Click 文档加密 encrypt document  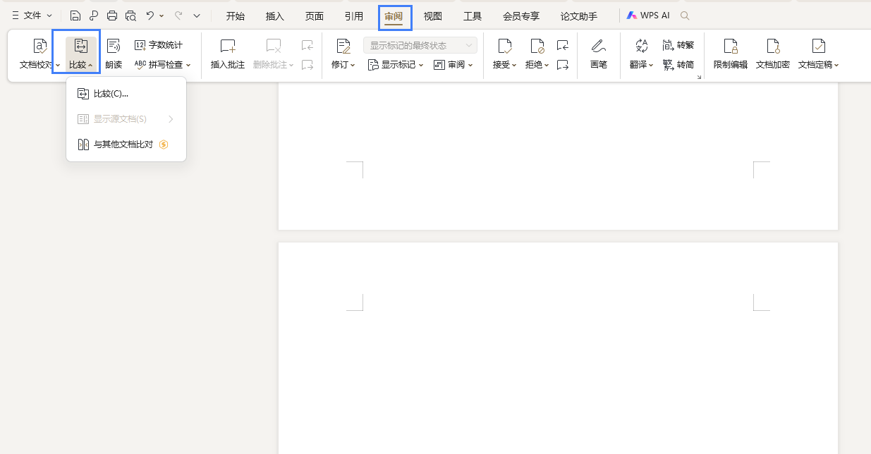[773, 54]
